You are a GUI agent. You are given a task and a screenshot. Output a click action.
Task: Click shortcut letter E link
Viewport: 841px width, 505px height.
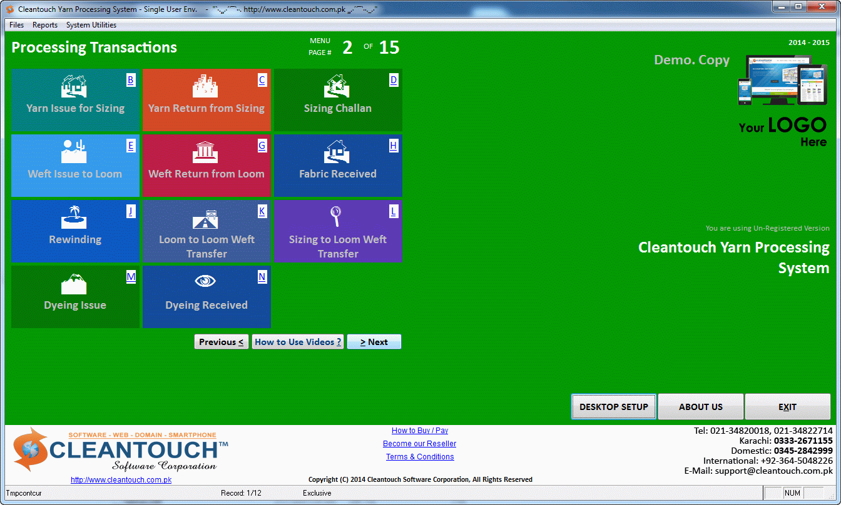[x=131, y=146]
